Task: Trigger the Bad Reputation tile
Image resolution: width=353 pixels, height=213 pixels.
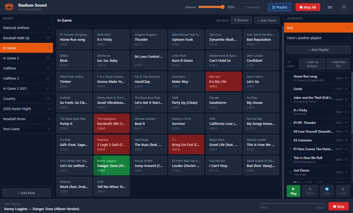Action: pyautogui.click(x=261, y=39)
